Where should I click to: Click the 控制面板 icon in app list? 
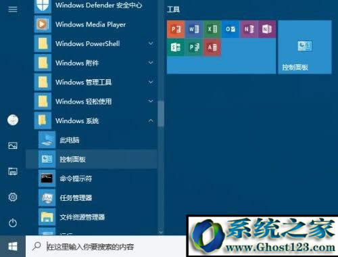(47, 159)
